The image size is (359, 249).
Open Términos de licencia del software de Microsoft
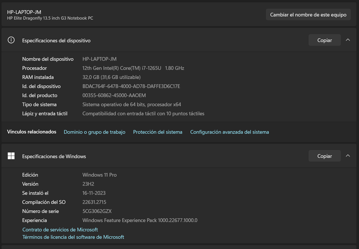click(x=73, y=237)
